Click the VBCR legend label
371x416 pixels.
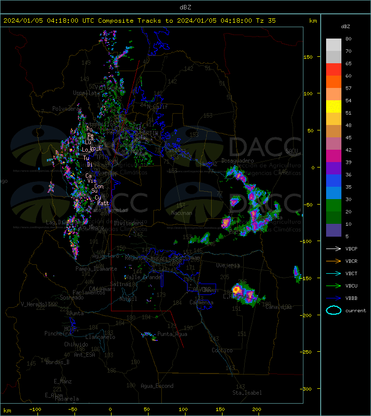(x=351, y=261)
